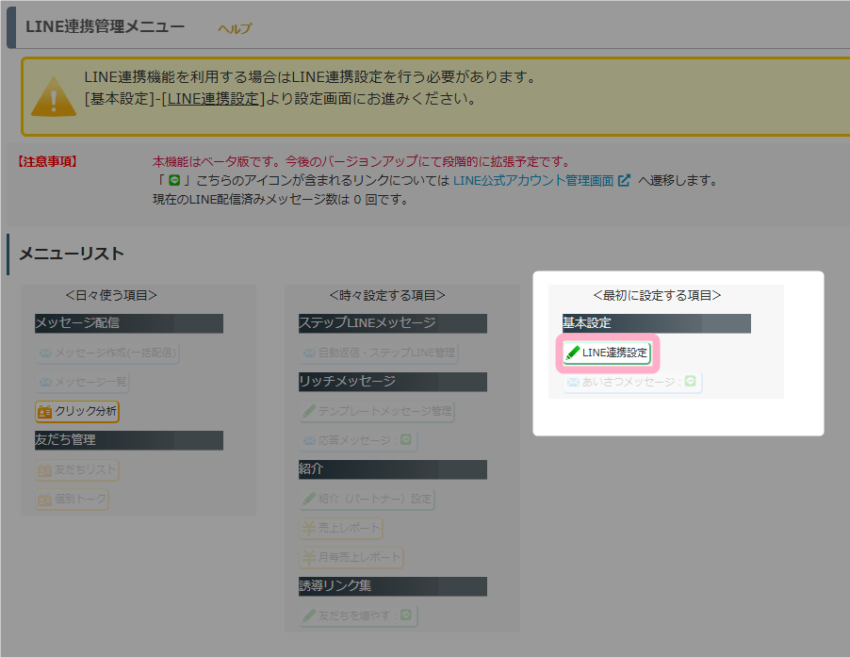850x657 pixels.
Task: Open LINE公式アカウント管理画面 link
Action: click(532, 181)
